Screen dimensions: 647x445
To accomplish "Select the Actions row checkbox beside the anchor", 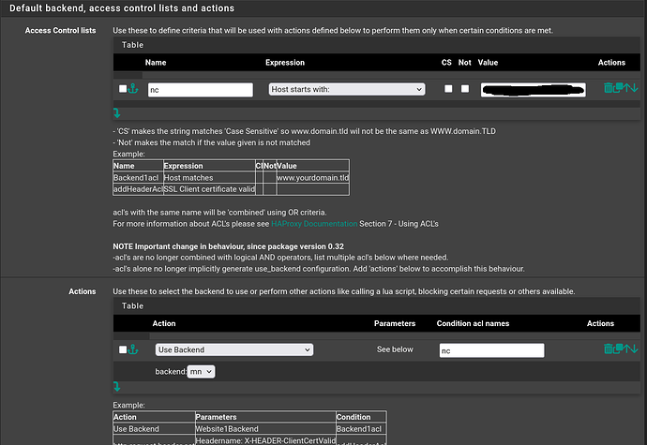I will point(122,349).
